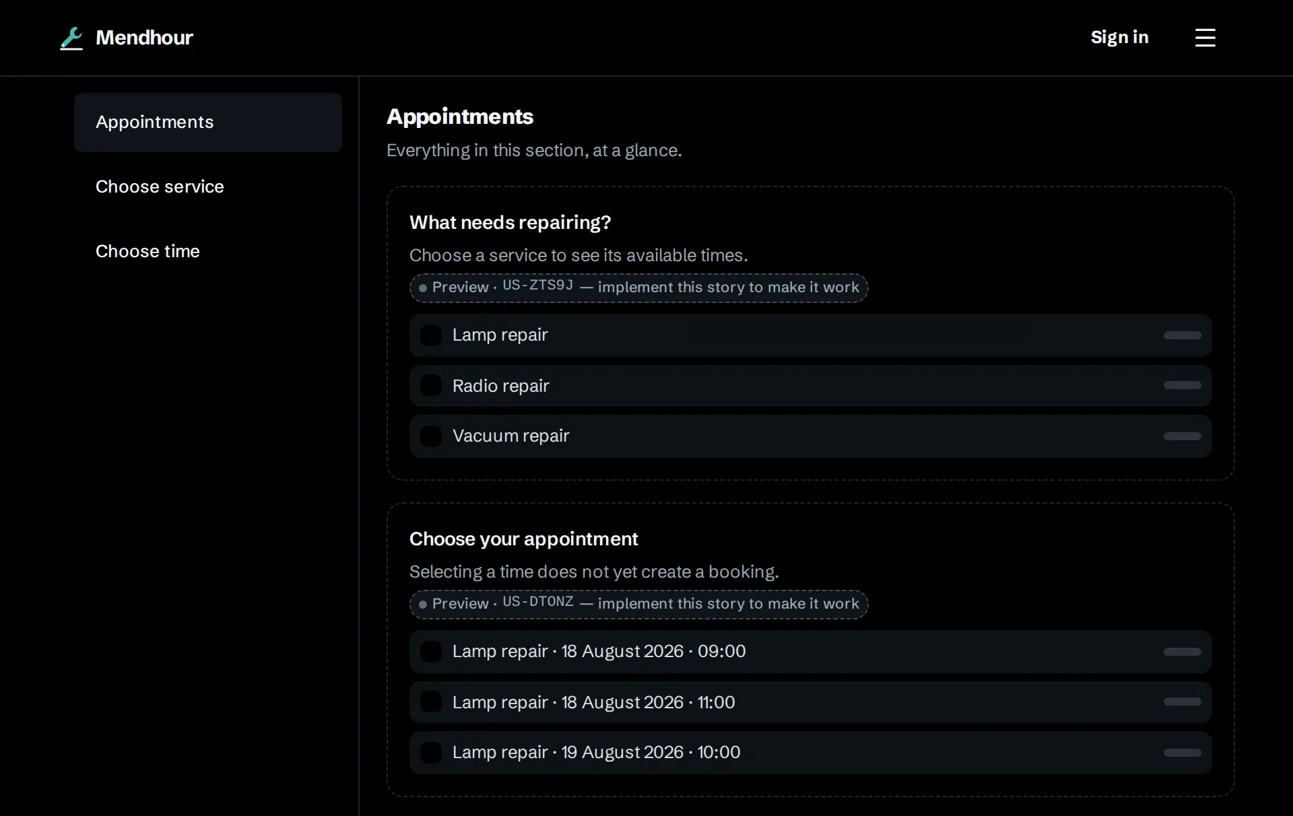Open the hamburger menu icon
This screenshot has height=816, width=1293.
click(x=1205, y=38)
